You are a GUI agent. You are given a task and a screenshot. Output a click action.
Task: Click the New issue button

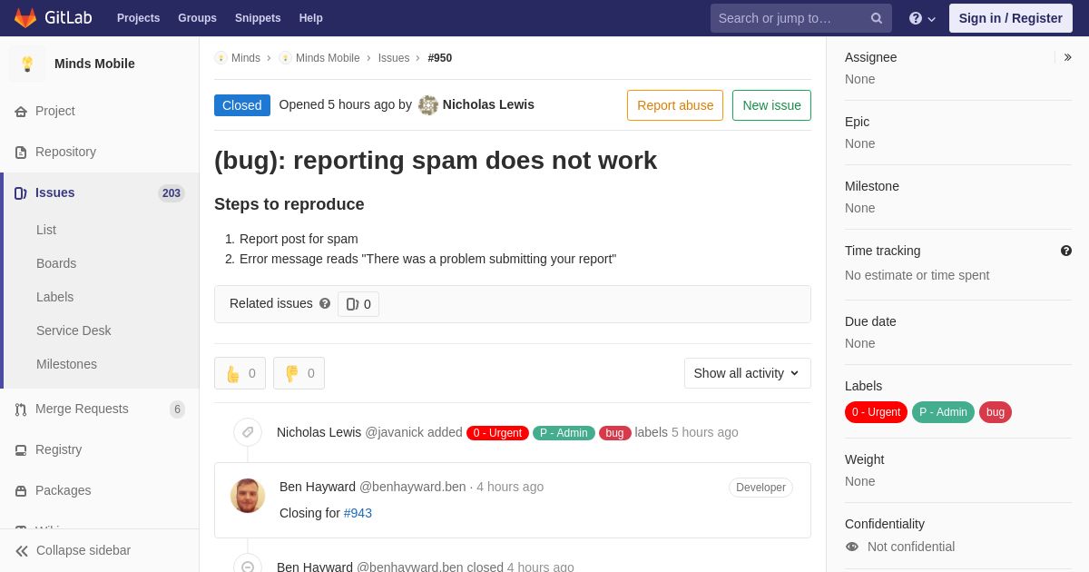tap(771, 105)
